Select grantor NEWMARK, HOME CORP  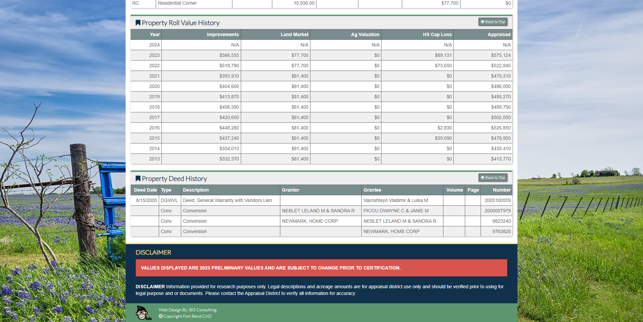(310, 221)
